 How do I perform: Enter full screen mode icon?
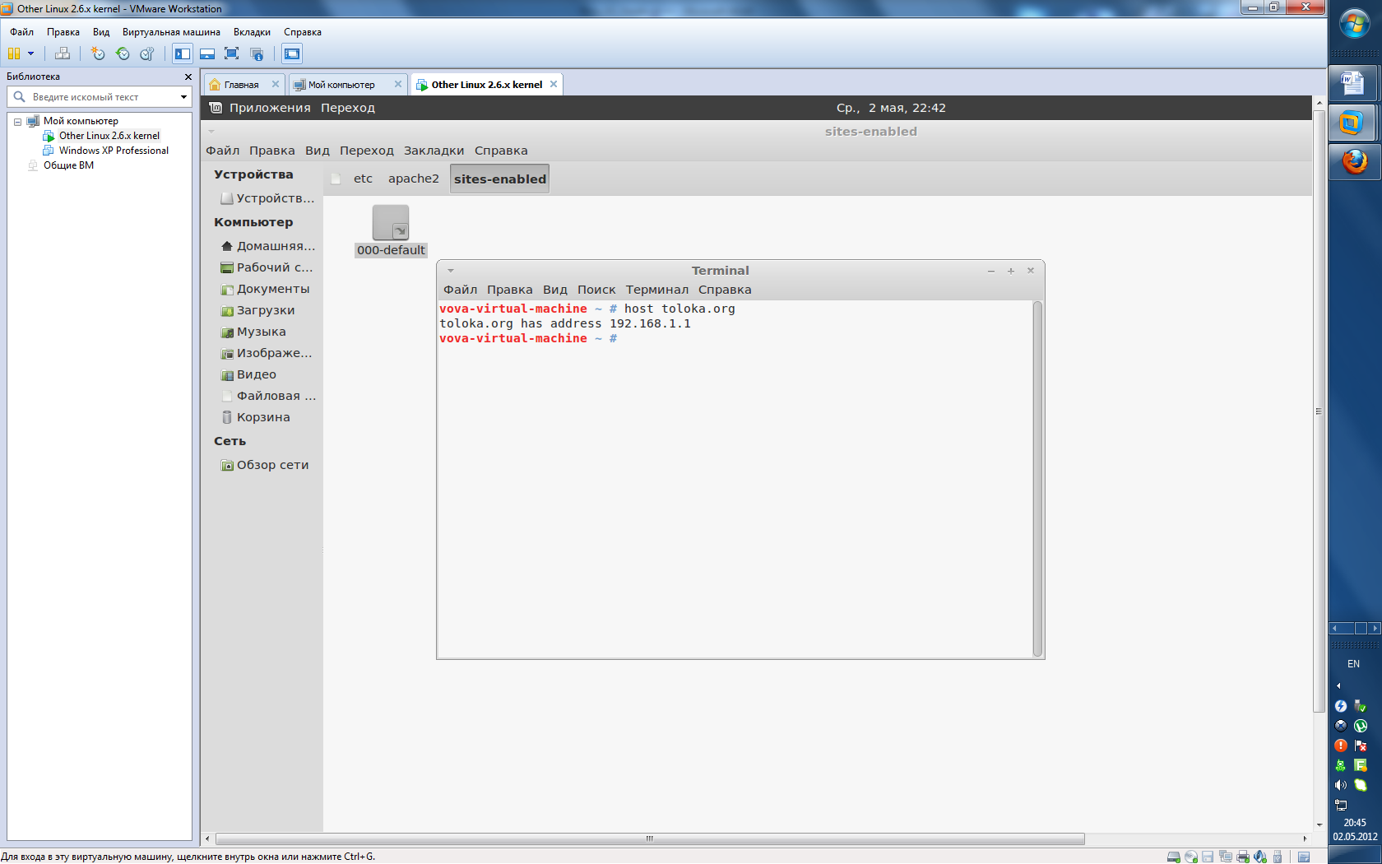(x=232, y=53)
